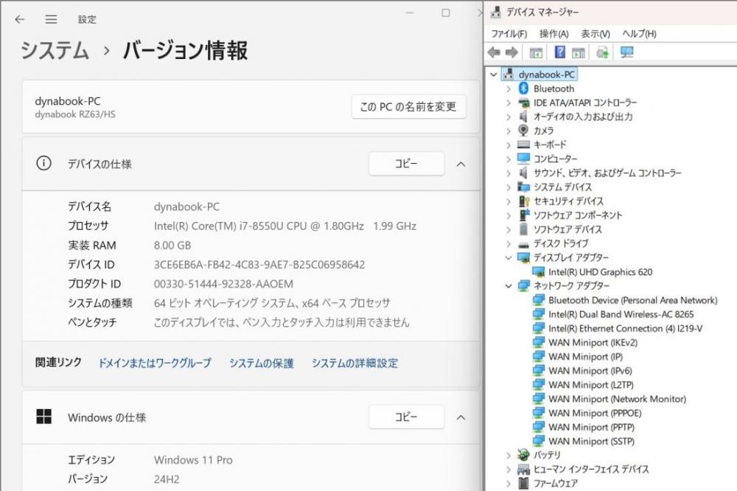Expand the システム デバイス node
Screen dimensions: 737x491
(509, 187)
